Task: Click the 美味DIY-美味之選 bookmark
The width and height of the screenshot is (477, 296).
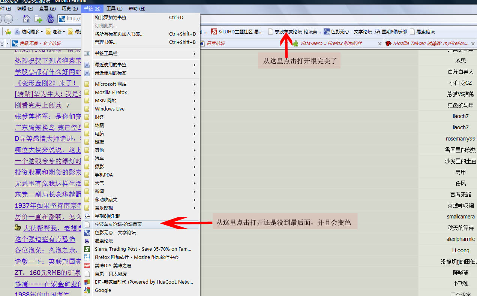Action: pos(141,266)
